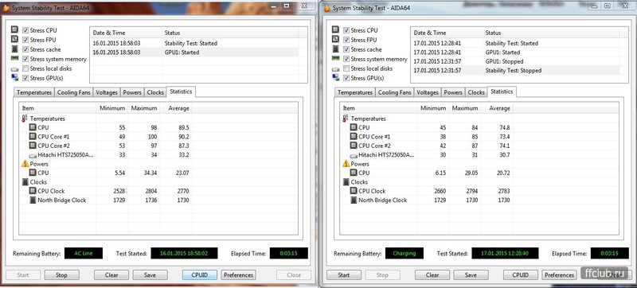Click the AIDA64 flame icon in left title bar
The width and height of the screenshot is (637, 288).
(x=6, y=8)
